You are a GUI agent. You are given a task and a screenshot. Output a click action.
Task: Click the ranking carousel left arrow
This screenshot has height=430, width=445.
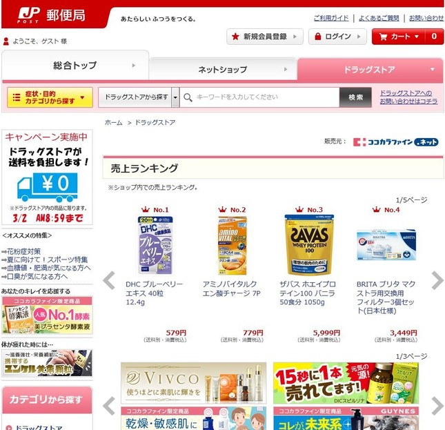pyautogui.click(x=109, y=280)
